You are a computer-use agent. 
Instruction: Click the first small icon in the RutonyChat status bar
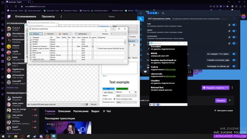click(x=151, y=105)
